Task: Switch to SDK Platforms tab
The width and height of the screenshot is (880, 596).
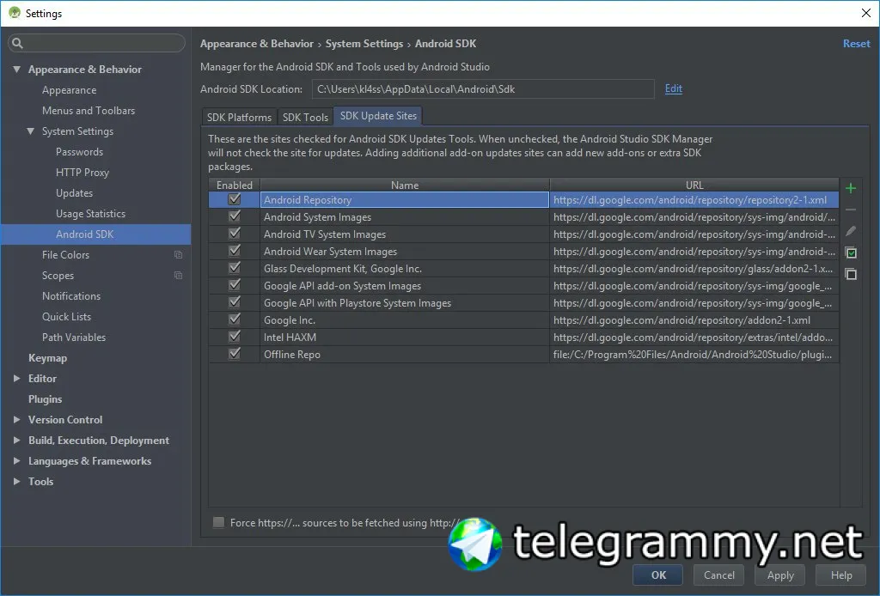Action: (x=239, y=117)
